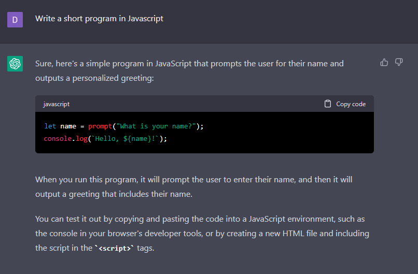
Task: Click the 'log' method in the code
Action: pos(82,139)
